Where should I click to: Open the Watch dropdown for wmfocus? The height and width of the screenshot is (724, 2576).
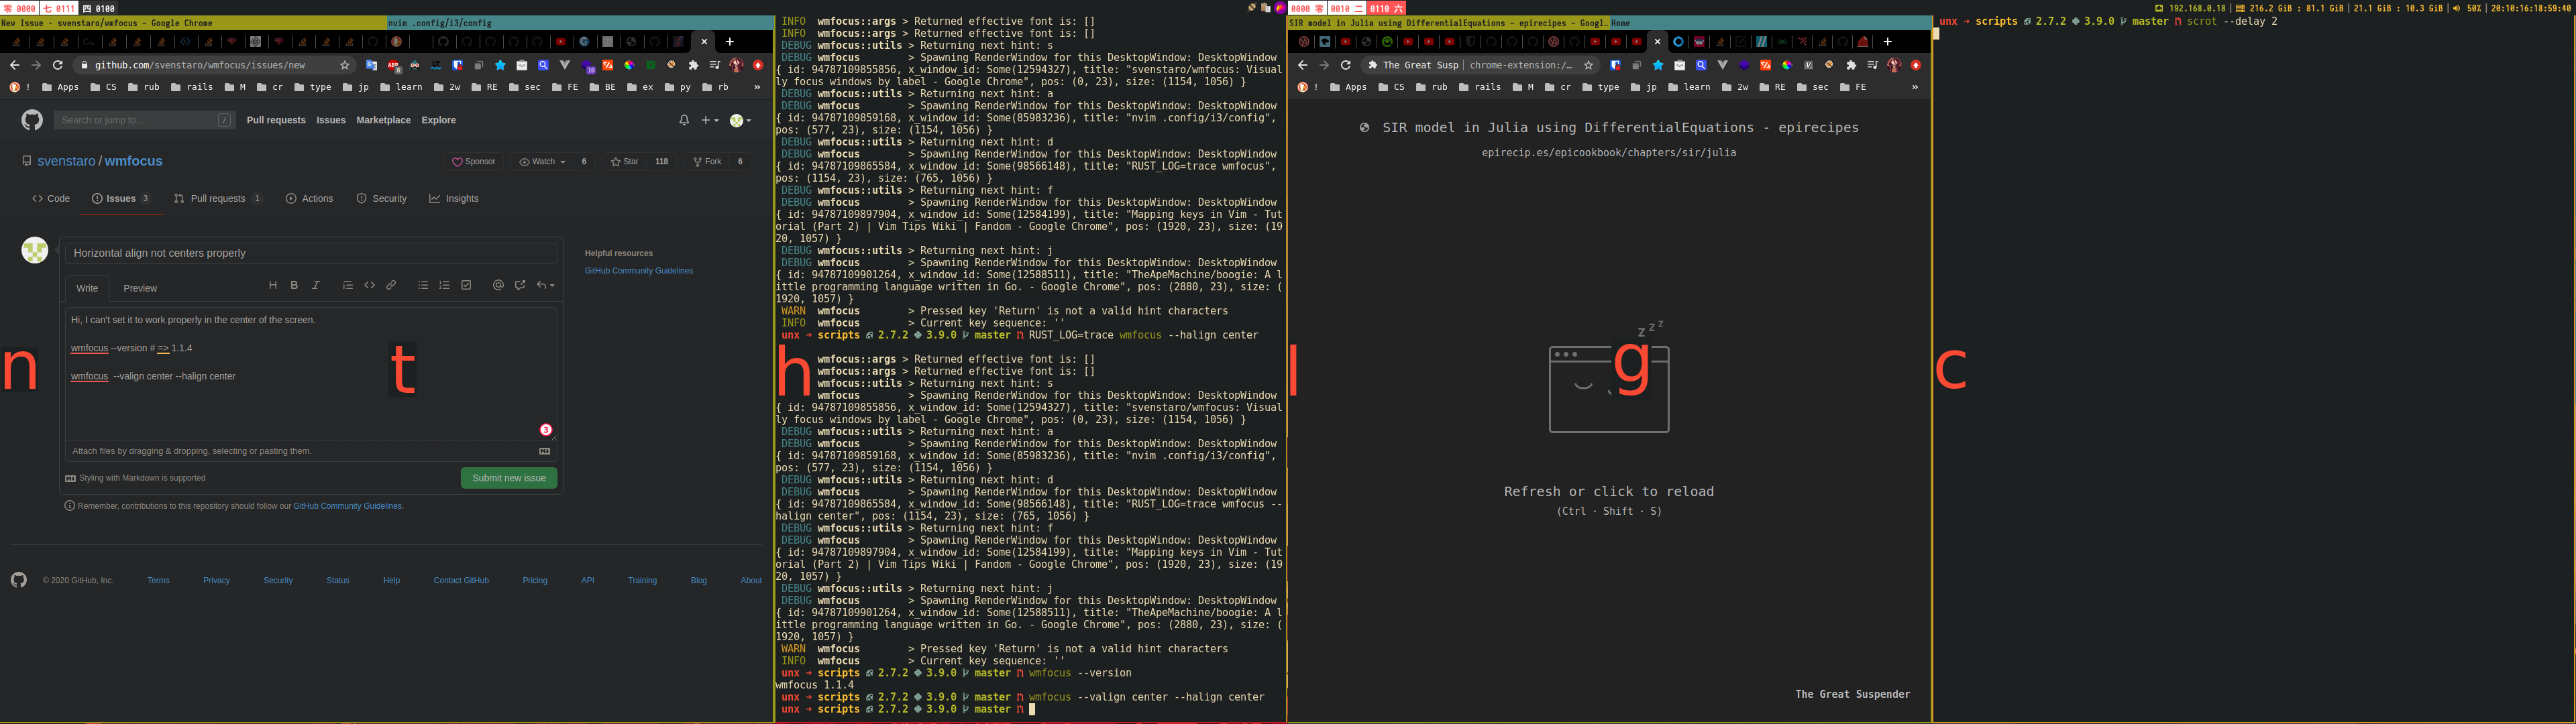coord(542,162)
